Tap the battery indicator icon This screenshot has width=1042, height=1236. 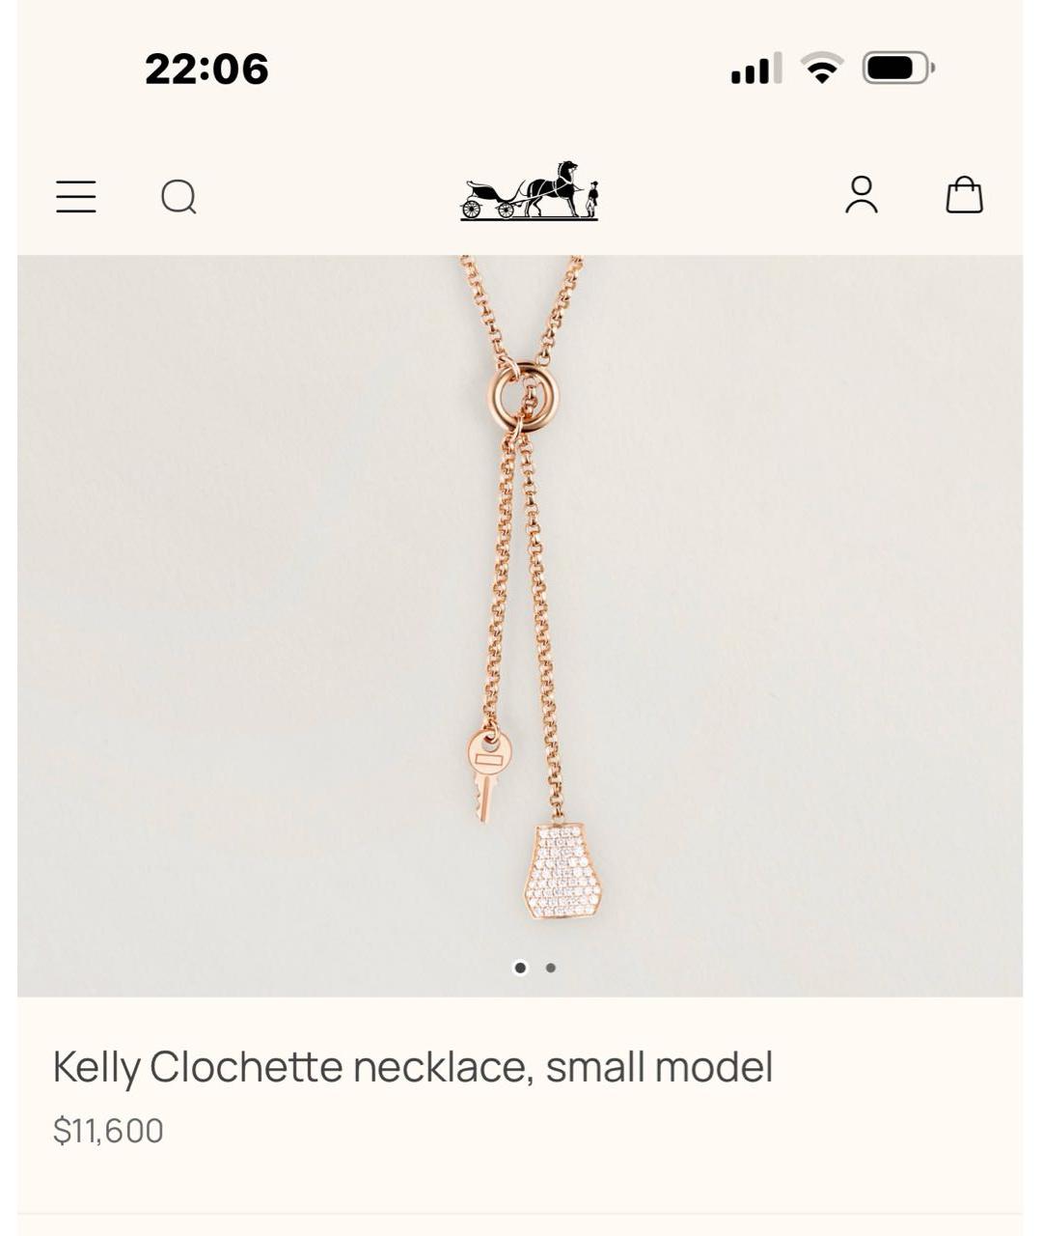click(x=898, y=69)
